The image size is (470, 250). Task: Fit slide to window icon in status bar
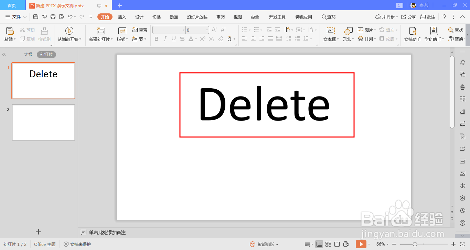(462, 244)
